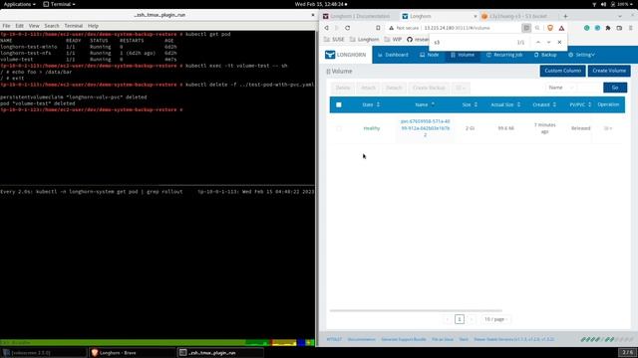The image size is (638, 358).
Task: Open the Documentation footer link
Action: 361,339
